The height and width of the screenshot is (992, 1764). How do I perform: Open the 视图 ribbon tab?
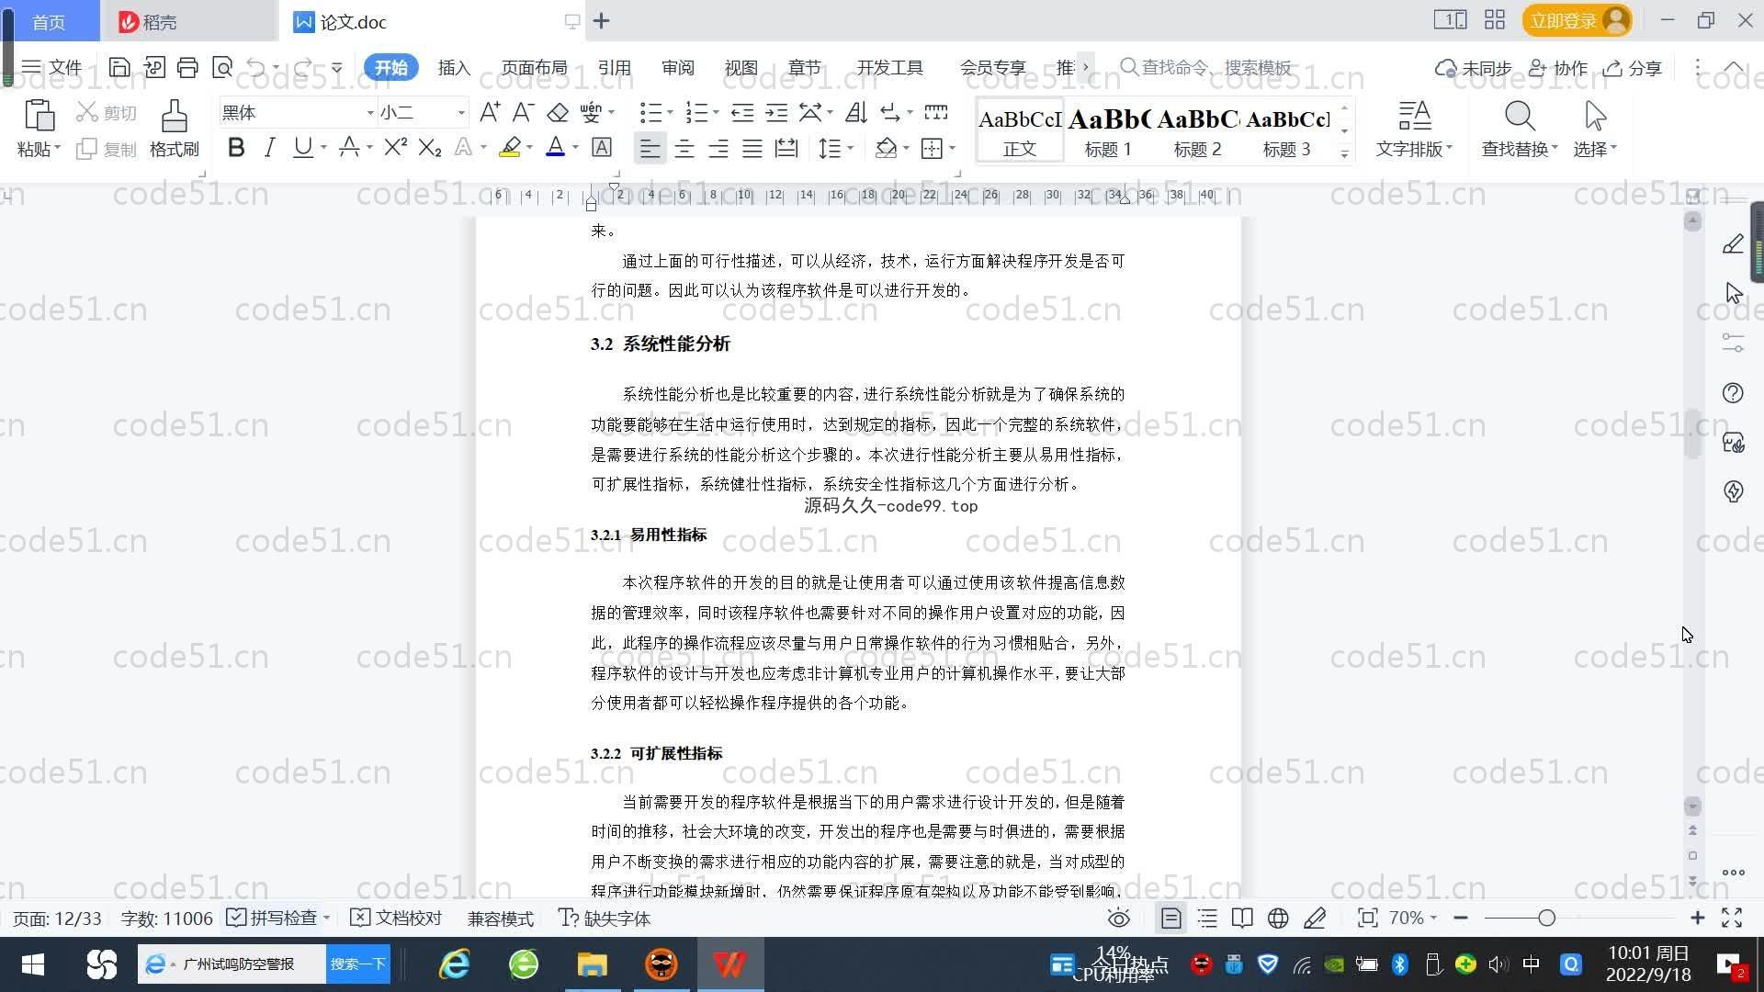click(x=741, y=68)
